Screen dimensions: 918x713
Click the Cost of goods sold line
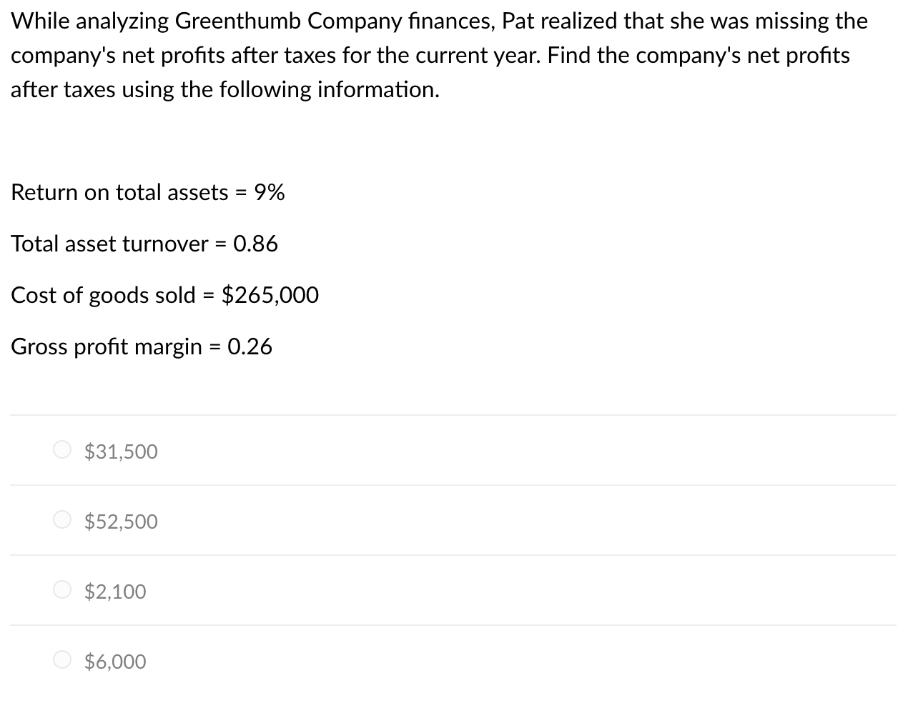click(x=164, y=294)
